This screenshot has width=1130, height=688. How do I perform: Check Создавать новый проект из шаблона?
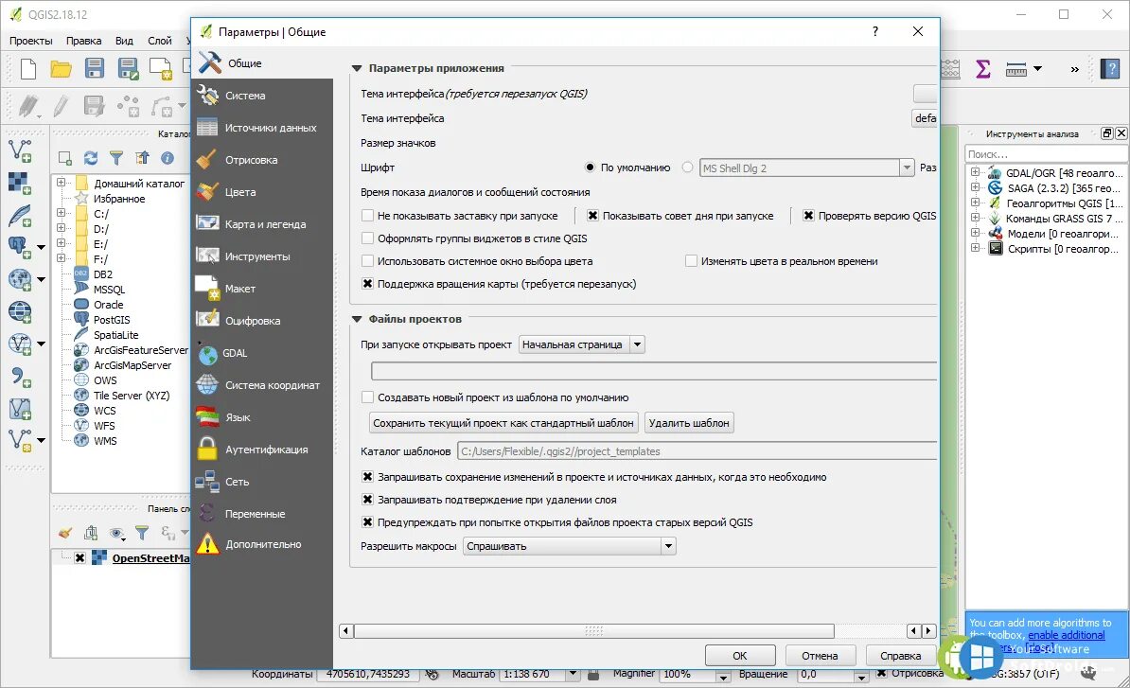click(367, 397)
